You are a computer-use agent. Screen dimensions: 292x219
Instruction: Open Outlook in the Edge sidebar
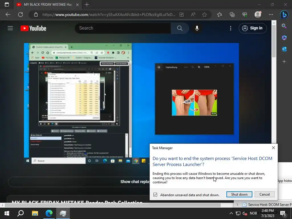(284, 49)
